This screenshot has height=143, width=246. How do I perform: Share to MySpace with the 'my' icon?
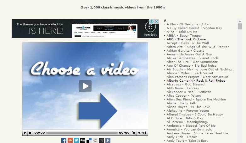pyautogui.click(x=102, y=140)
